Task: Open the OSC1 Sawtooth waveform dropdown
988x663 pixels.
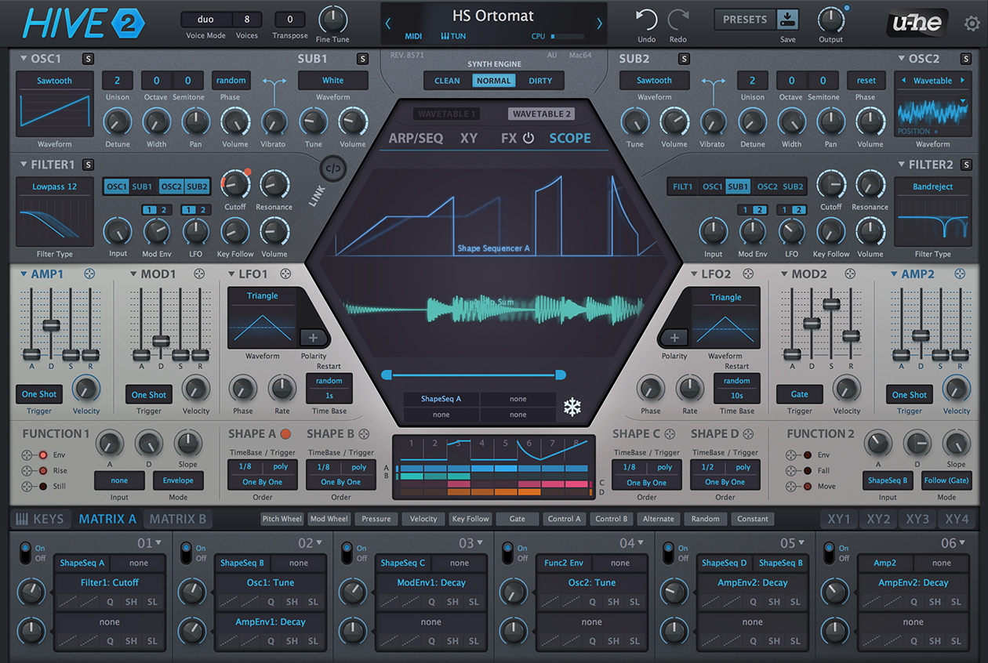Action: click(x=54, y=81)
